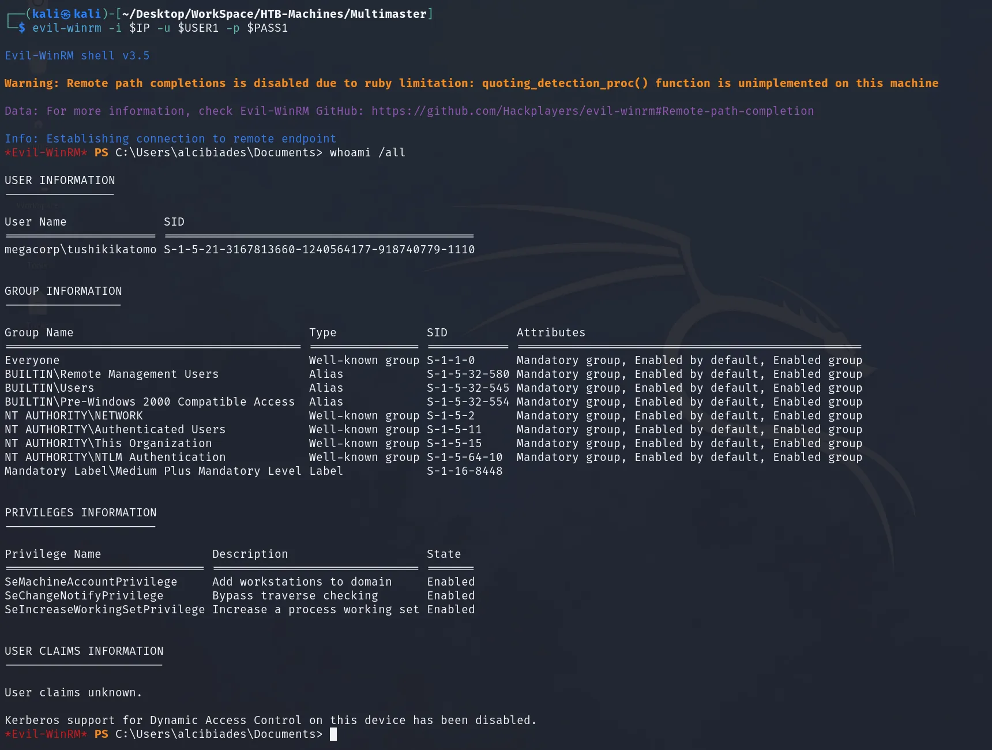Click the 'Attributes' column header
992x750 pixels.
click(551, 332)
